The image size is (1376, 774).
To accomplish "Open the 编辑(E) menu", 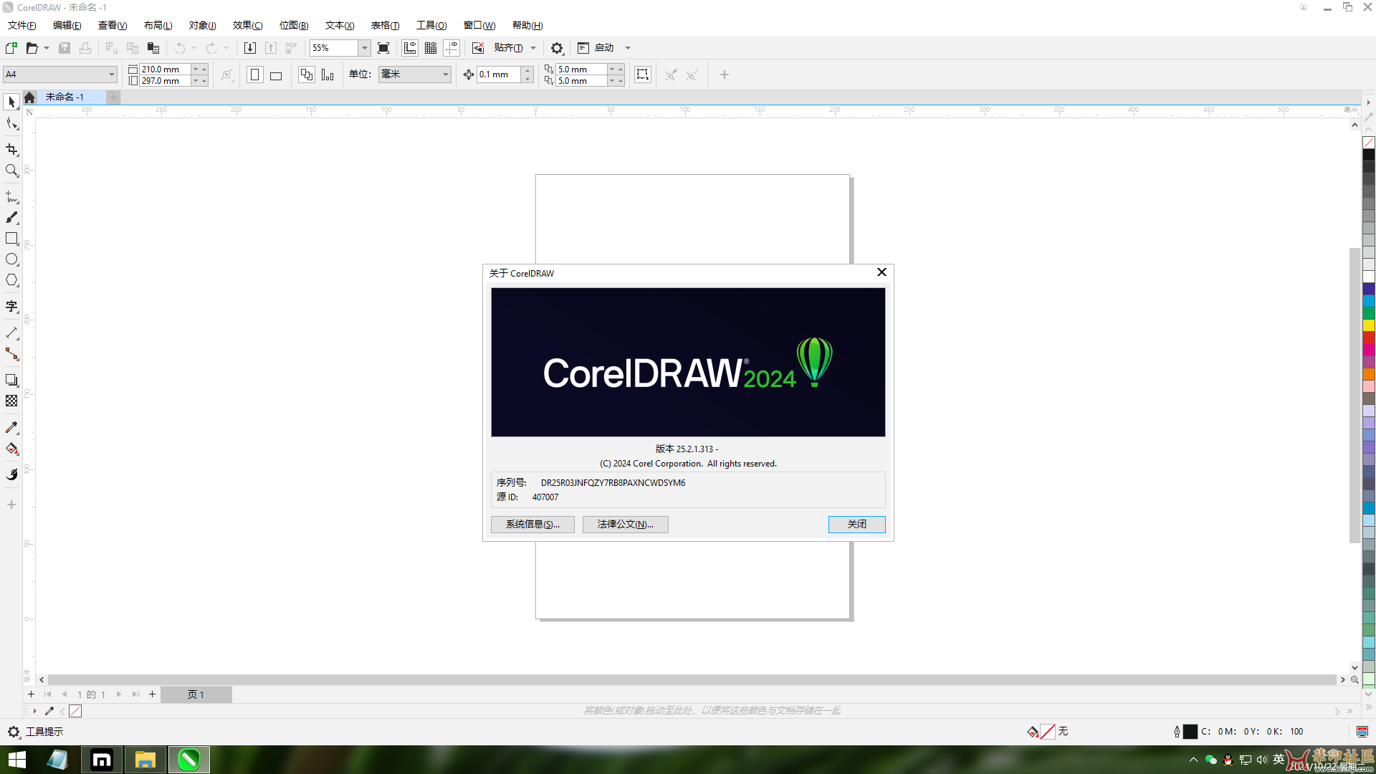I will pyautogui.click(x=67, y=25).
